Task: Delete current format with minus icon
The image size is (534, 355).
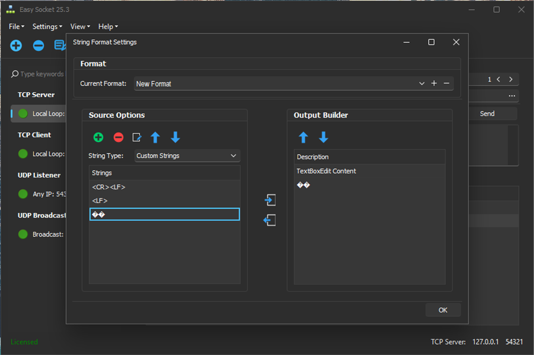Action: point(446,83)
